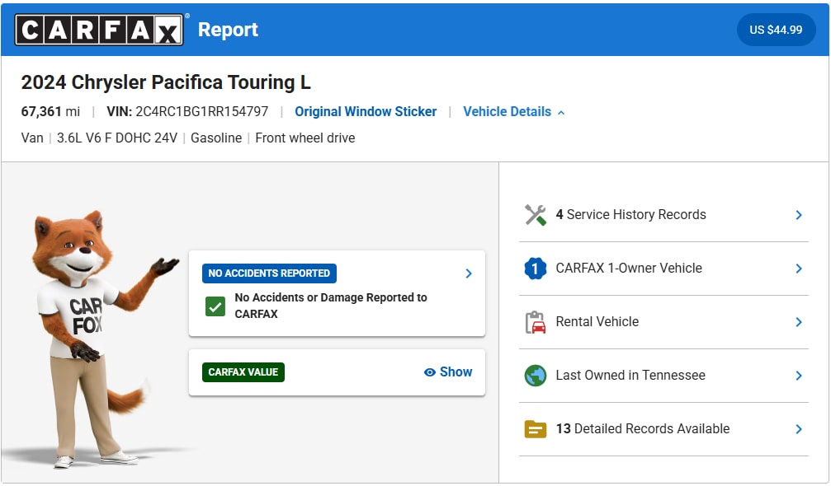Collapse the Vehicle Details section
This screenshot has width=831, height=486.
pos(513,111)
